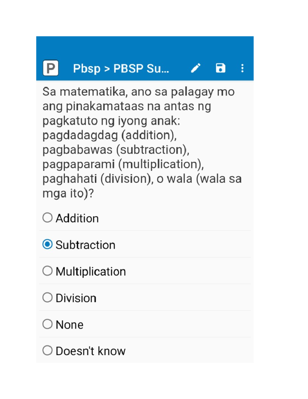Tap the Division option label
The image size is (308, 399).
point(76,298)
